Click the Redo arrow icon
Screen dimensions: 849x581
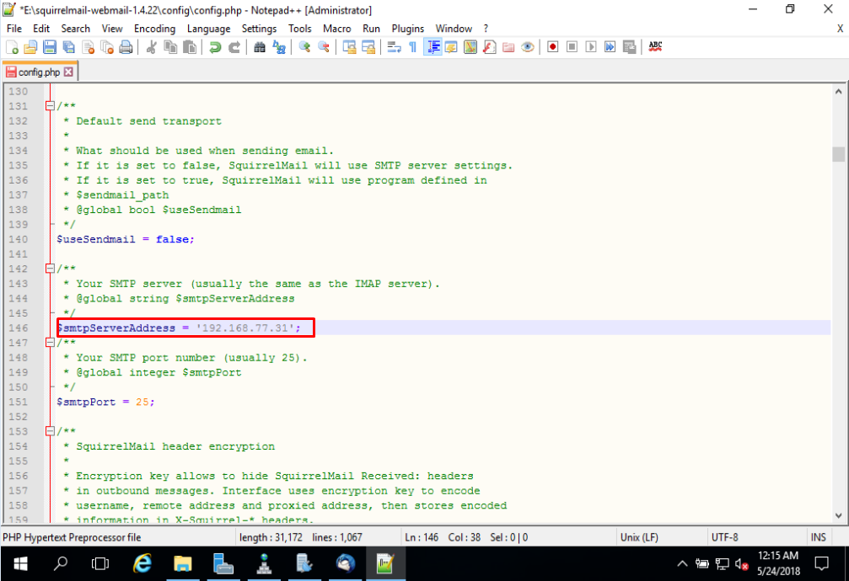(x=234, y=48)
